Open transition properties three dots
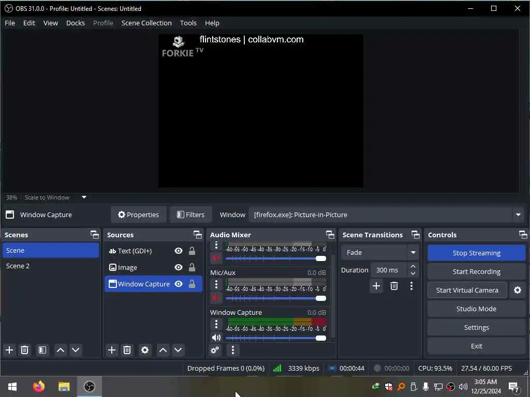 411,286
